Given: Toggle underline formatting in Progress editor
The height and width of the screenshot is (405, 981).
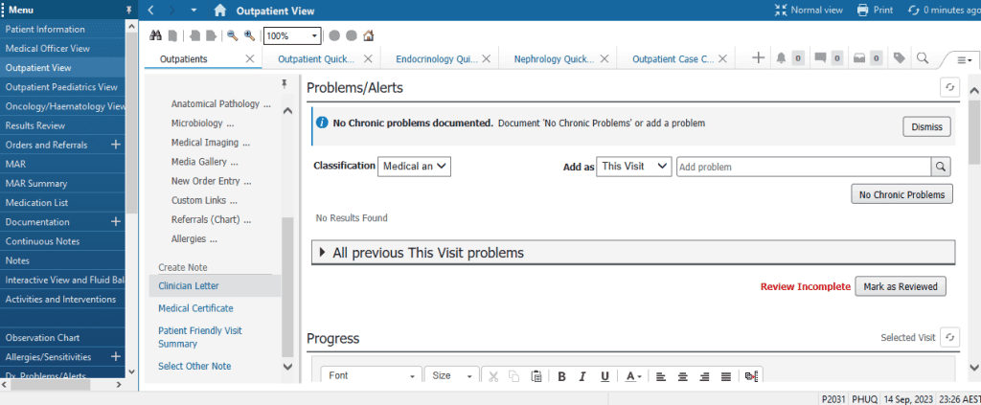Looking at the screenshot, I should 605,376.
